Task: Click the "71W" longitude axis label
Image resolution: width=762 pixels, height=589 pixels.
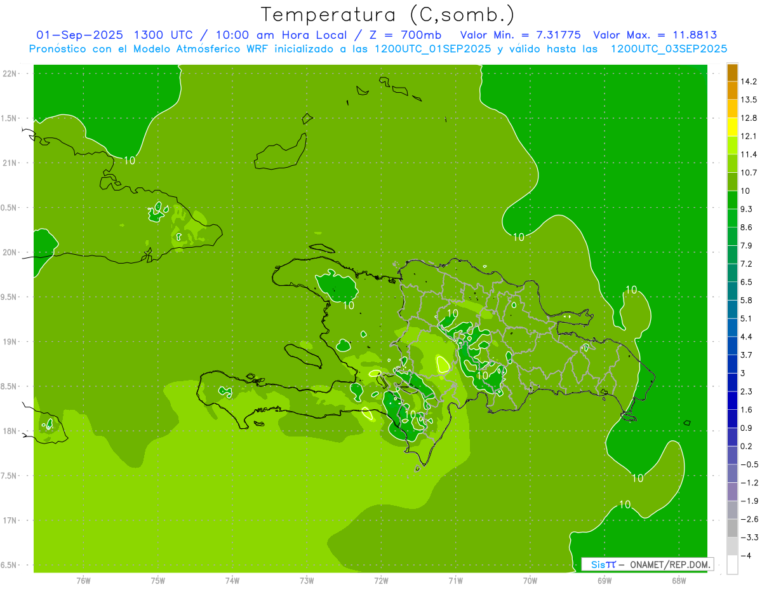Action: [x=455, y=581]
